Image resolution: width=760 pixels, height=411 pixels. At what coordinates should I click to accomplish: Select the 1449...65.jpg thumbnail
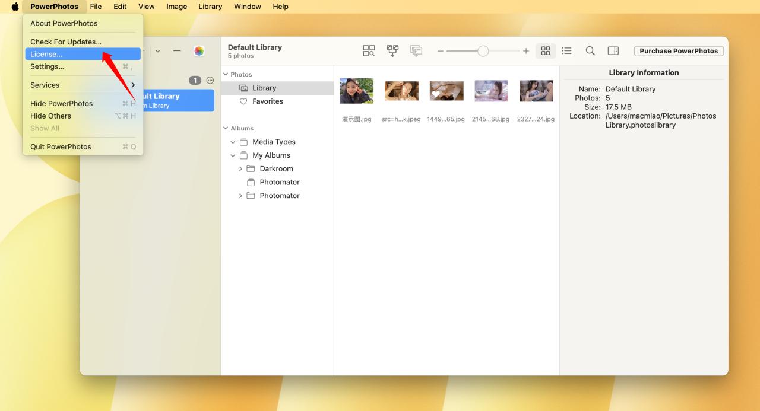click(446, 91)
